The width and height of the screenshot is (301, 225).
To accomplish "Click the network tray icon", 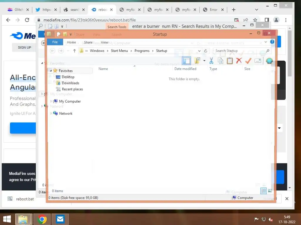I will (264, 219).
